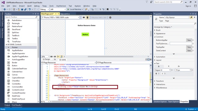This screenshot has height=111, width=198.
Task: Start debugging on Local Machine
Action: [75, 9]
